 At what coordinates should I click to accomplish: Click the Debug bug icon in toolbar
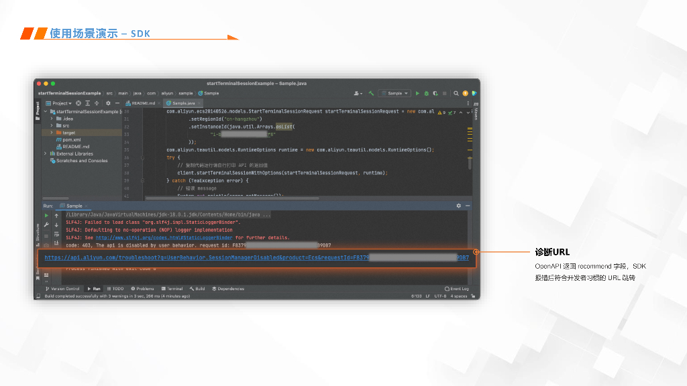[426, 93]
